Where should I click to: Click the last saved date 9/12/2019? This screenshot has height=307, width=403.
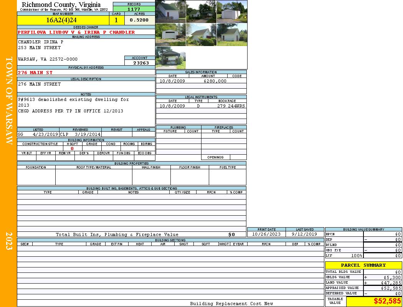coord(304,234)
